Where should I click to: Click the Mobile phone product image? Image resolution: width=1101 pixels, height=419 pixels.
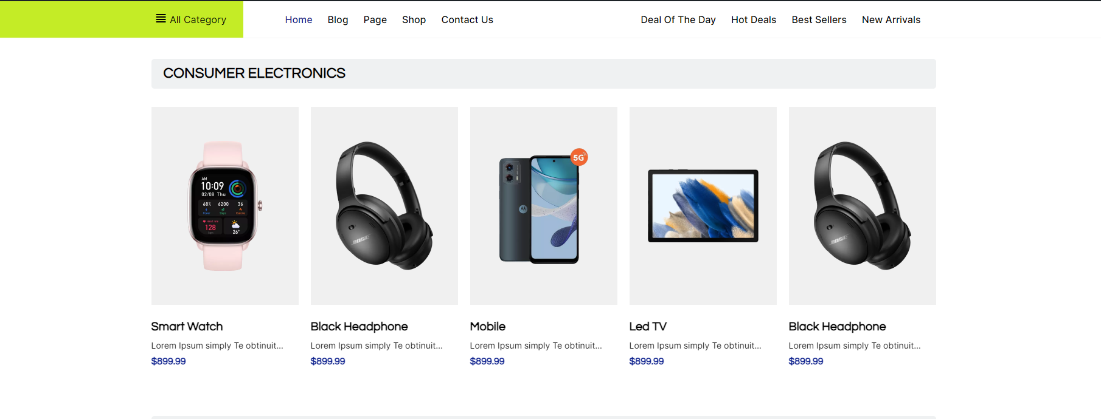pyautogui.click(x=540, y=209)
